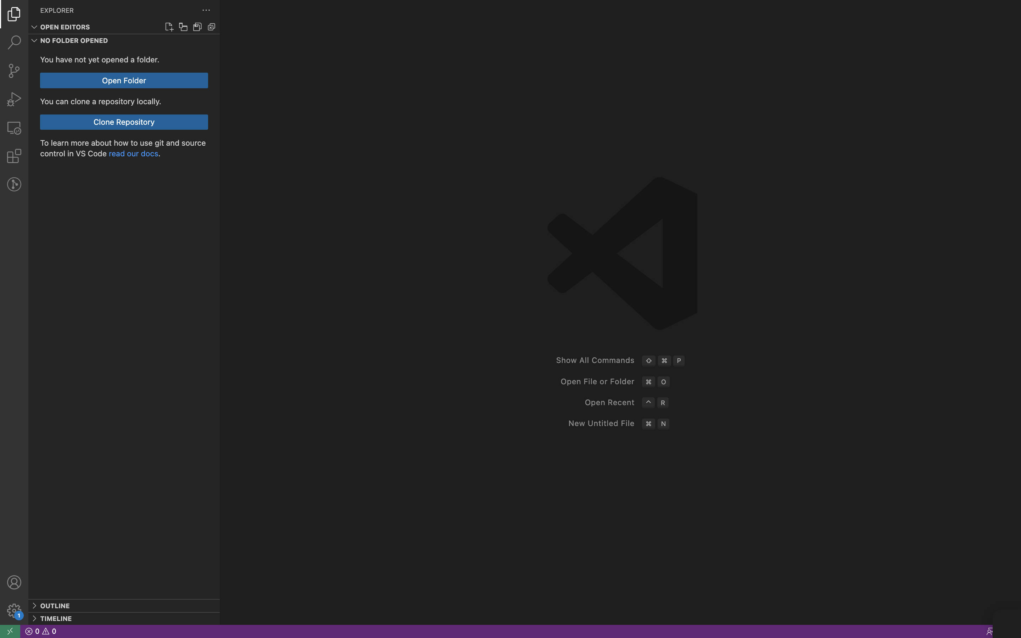Click the Open Folder button
Image resolution: width=1021 pixels, height=638 pixels.
point(124,80)
